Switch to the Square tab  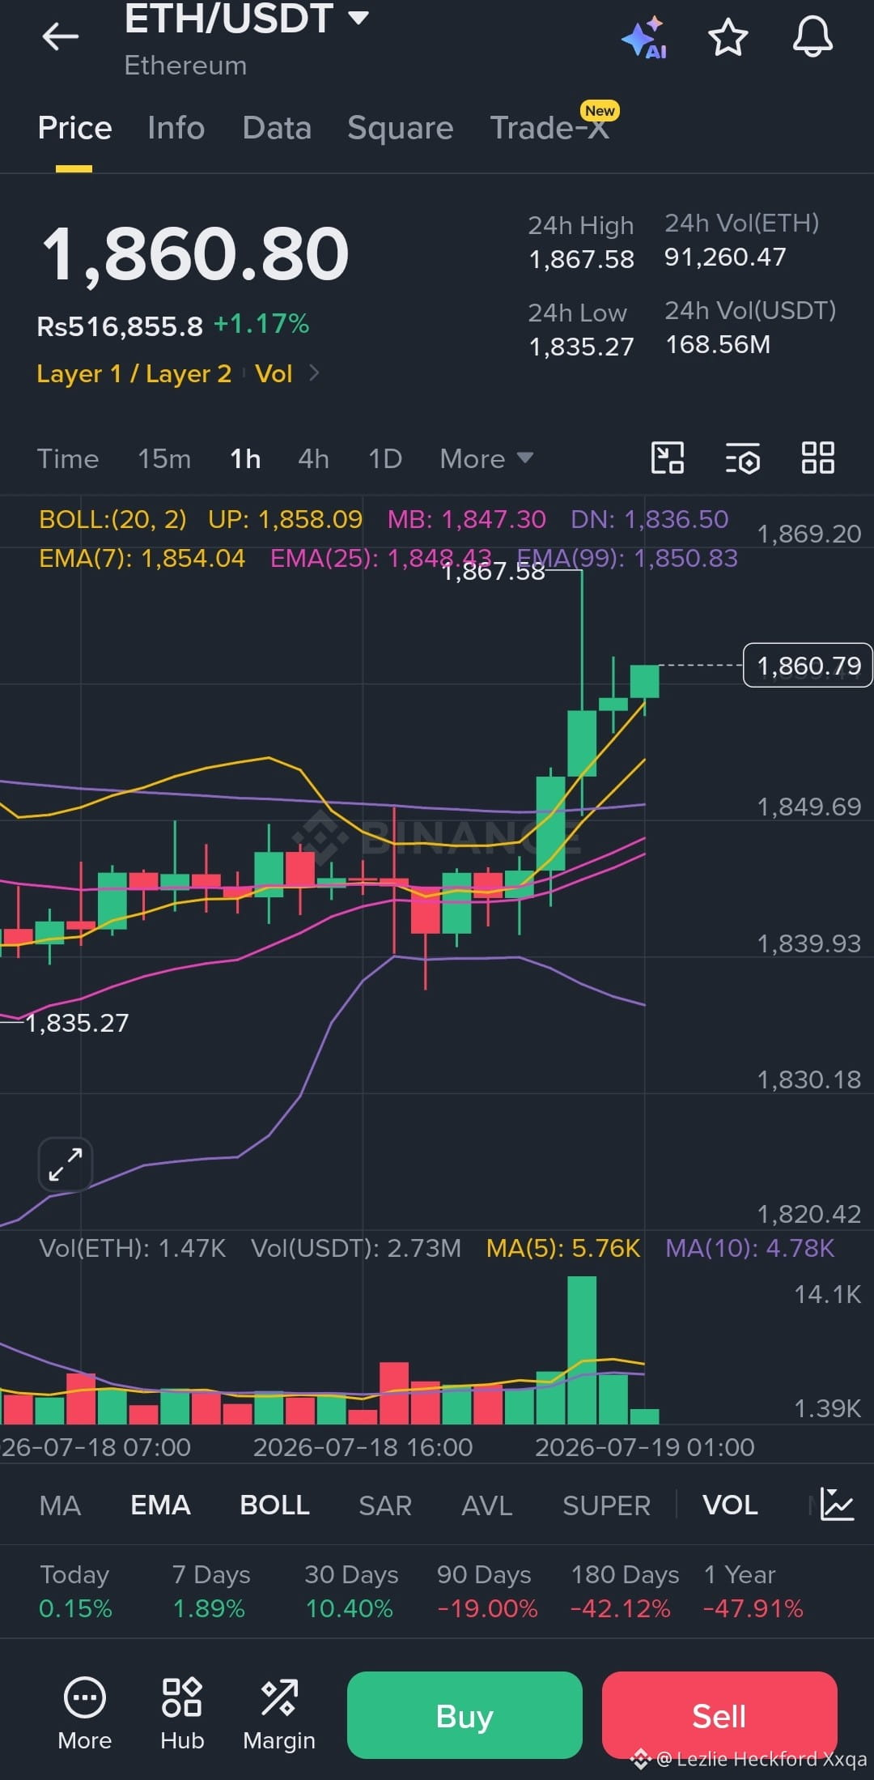tap(401, 128)
